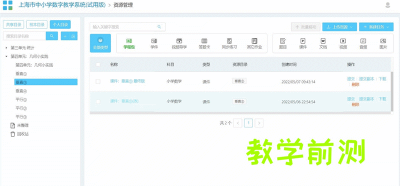400x186 pixels.
Task: Select 平行② in directory tree
Action: pos(21,108)
